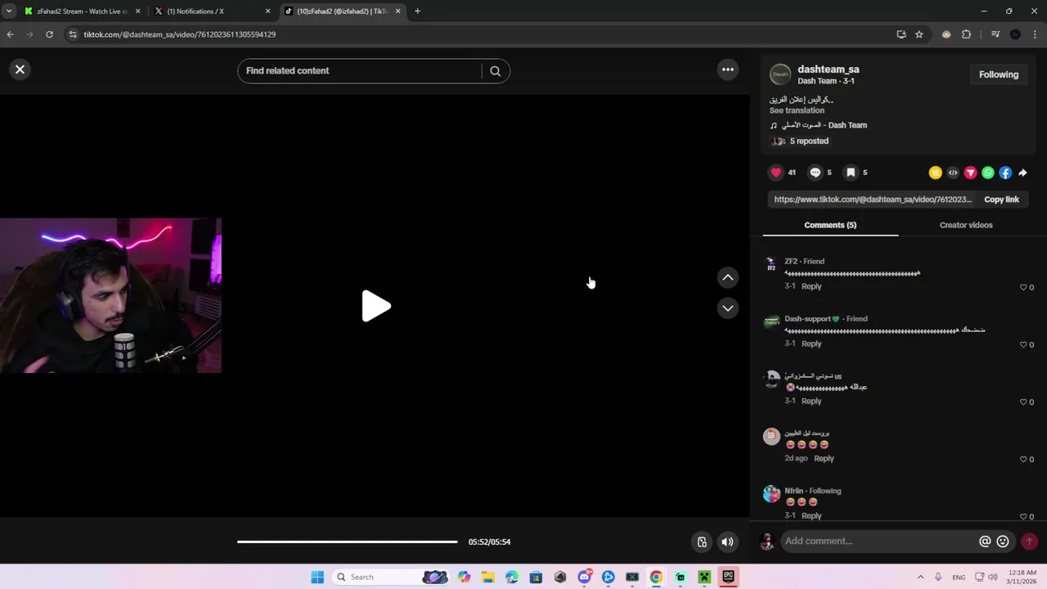Click the Following button for dashteam_sa
Screen dimensions: 1047x589
coord(999,74)
